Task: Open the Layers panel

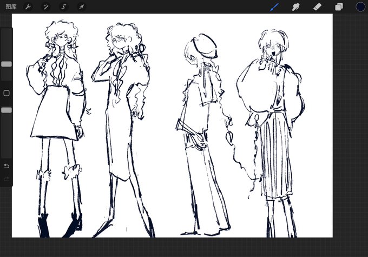Action: click(339, 7)
